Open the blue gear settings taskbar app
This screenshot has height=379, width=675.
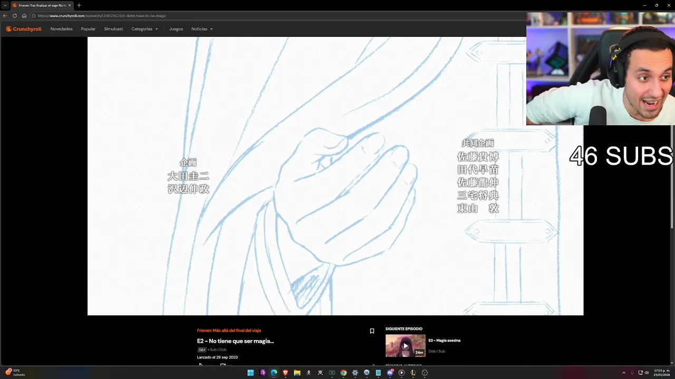(355, 373)
